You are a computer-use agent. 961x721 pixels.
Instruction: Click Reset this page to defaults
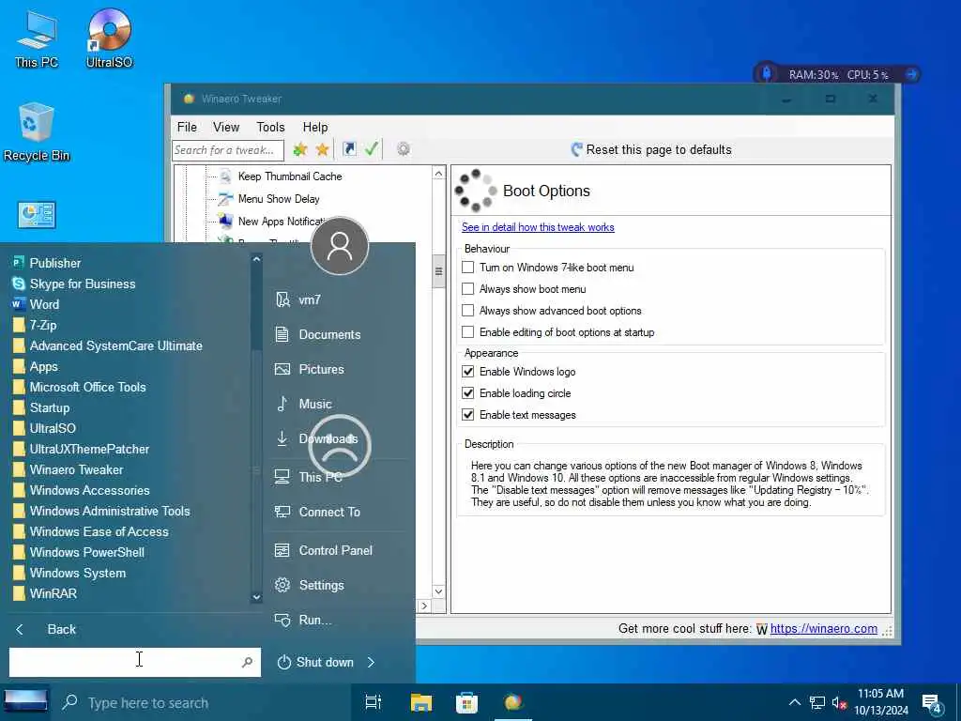pos(651,149)
